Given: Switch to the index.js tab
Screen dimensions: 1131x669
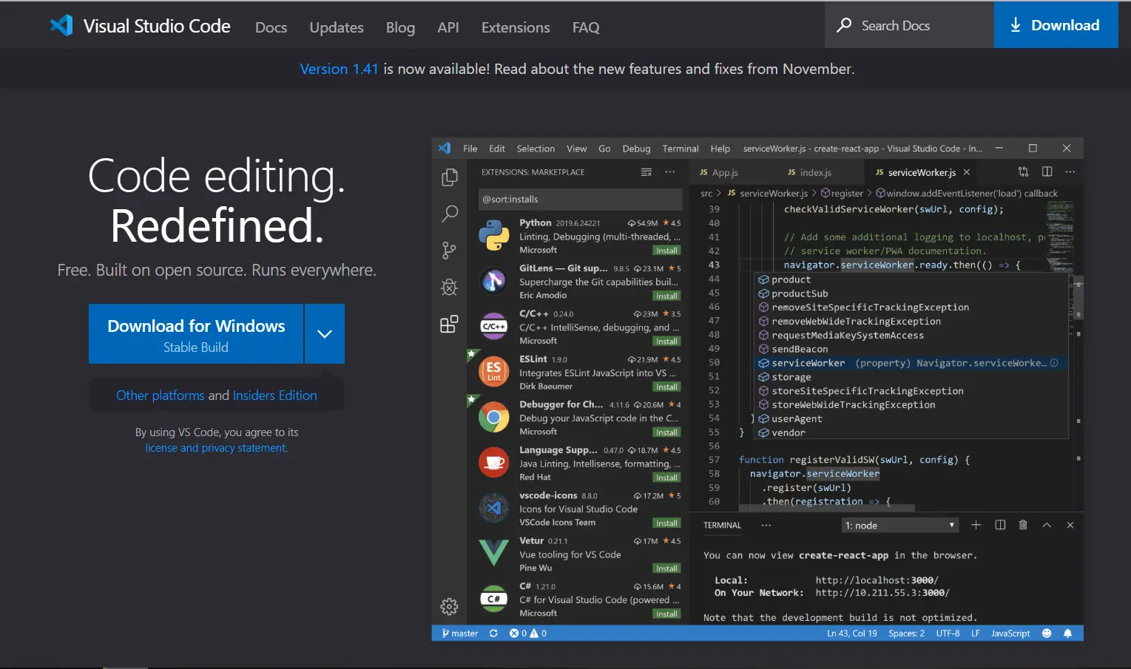Looking at the screenshot, I should tap(815, 172).
